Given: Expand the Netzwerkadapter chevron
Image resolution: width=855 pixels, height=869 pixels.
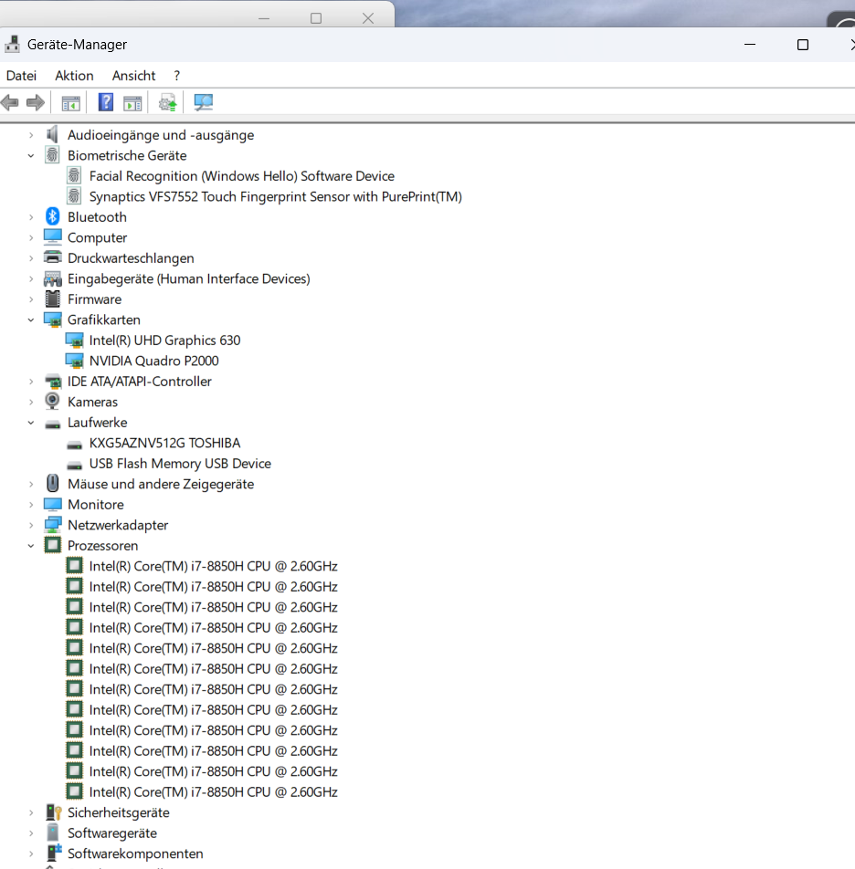Looking at the screenshot, I should tap(31, 525).
